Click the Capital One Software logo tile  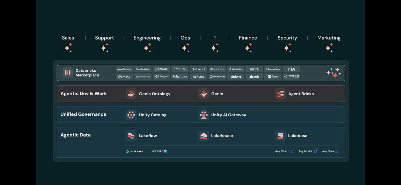pos(124,69)
